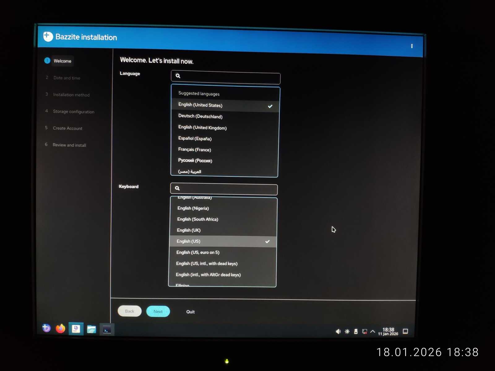Choose English (US, intl., with dead keys)
495x371 pixels.
pyautogui.click(x=223, y=264)
